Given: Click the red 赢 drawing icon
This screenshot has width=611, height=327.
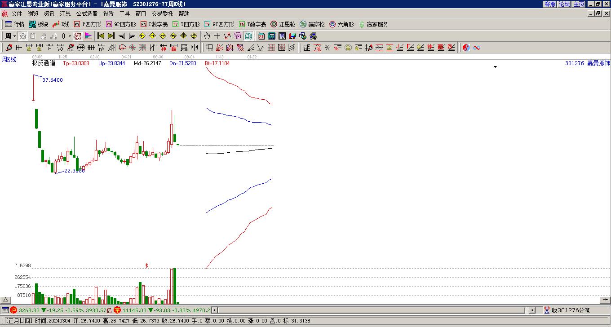Looking at the screenshot, I should point(174,48).
